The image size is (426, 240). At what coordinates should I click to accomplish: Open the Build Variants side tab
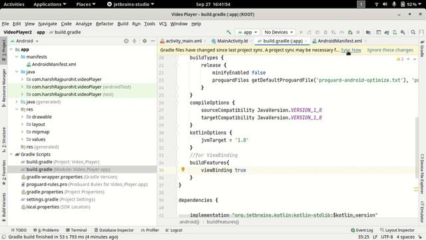(4, 207)
